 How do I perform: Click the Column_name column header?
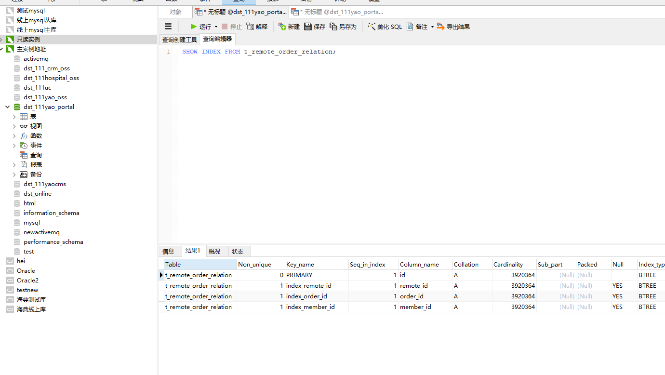coord(426,264)
